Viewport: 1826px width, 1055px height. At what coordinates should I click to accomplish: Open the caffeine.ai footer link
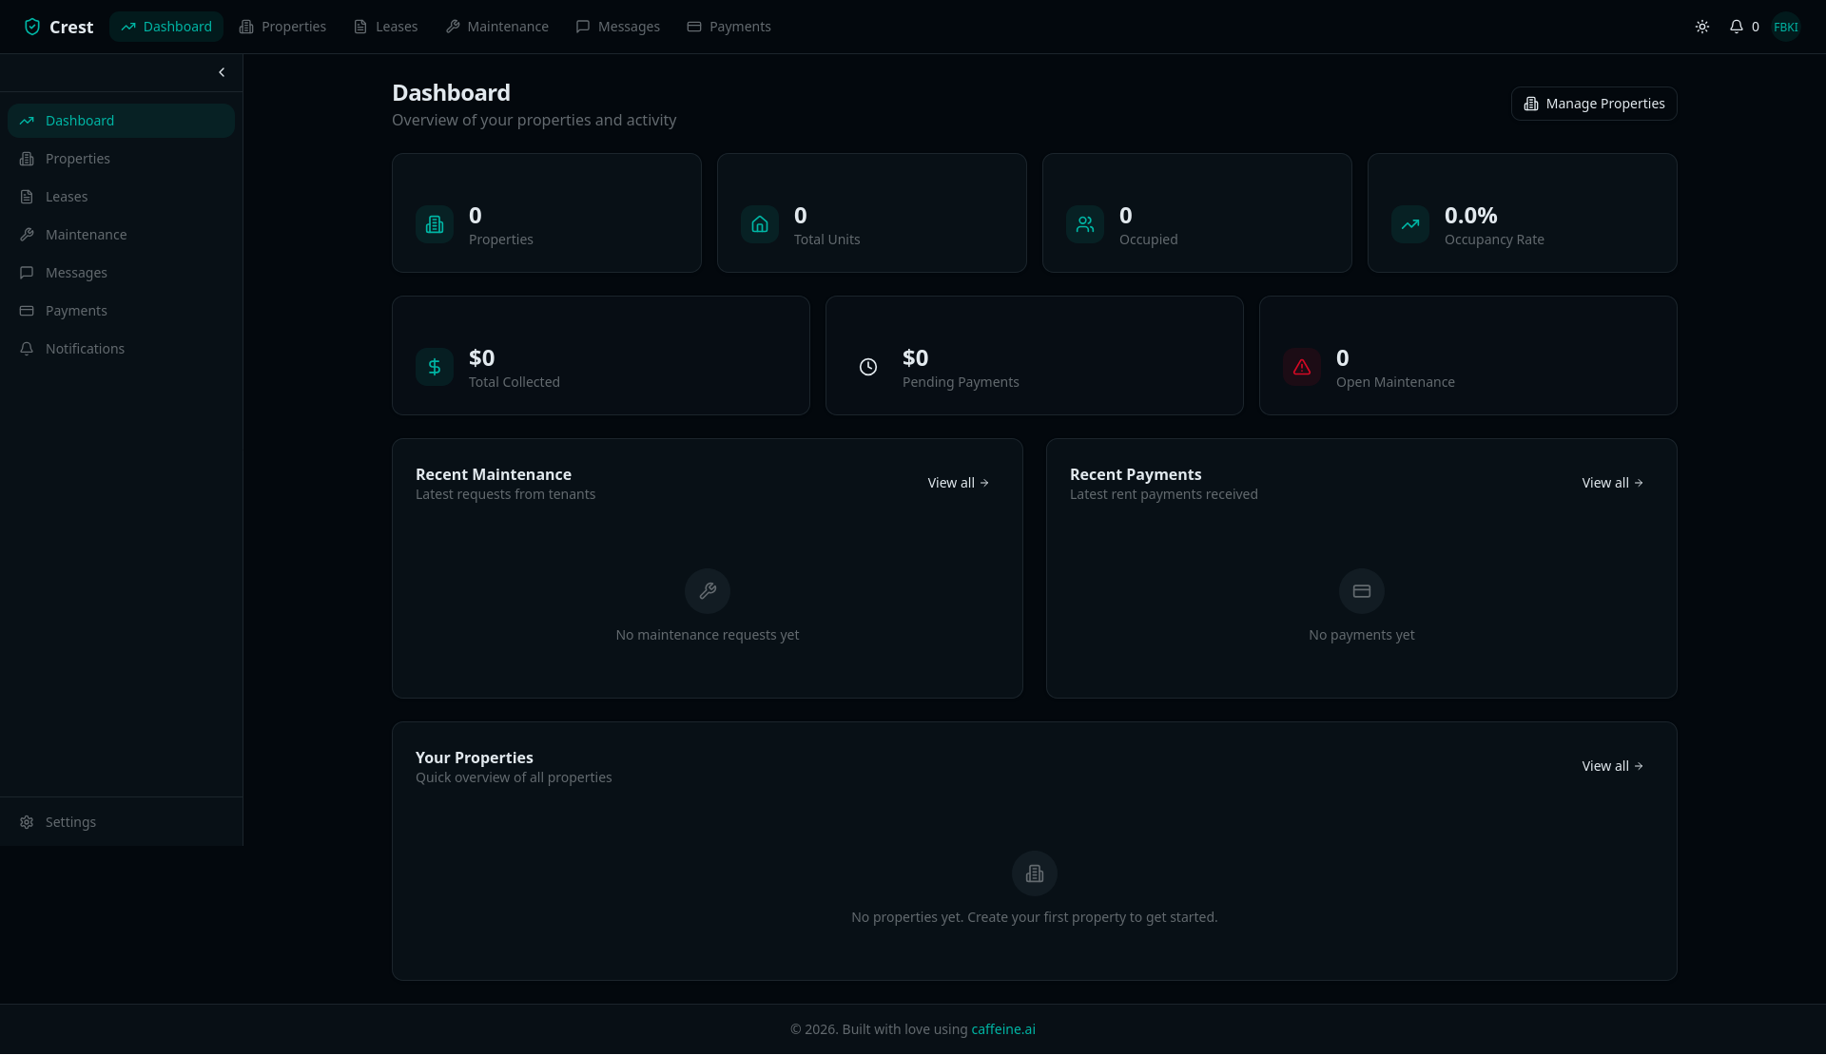click(x=1003, y=1029)
